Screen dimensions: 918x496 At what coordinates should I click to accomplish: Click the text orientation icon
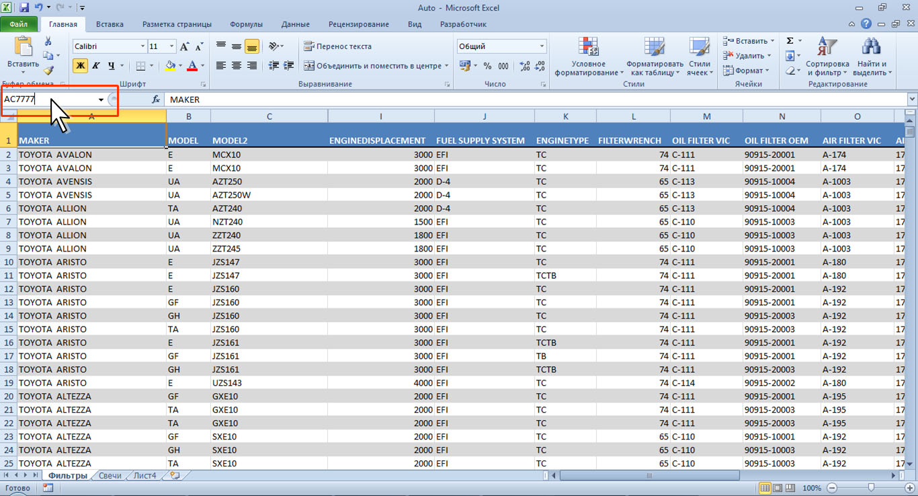273,46
